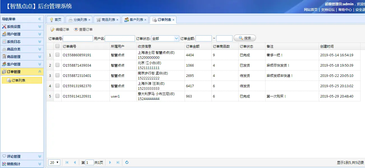The height and width of the screenshot is (168, 365).
Task: Open the 订单状态 dropdown
Action: (x=176, y=38)
